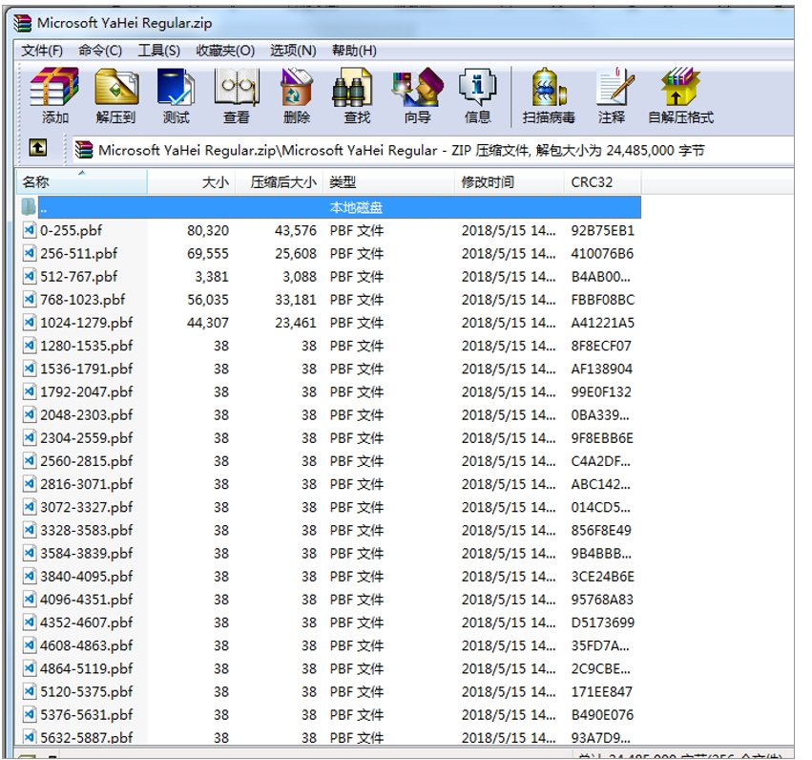Viewport: 812px width, 760px height.
Task: Click the Delete (删除) toolbar icon
Action: 297,95
